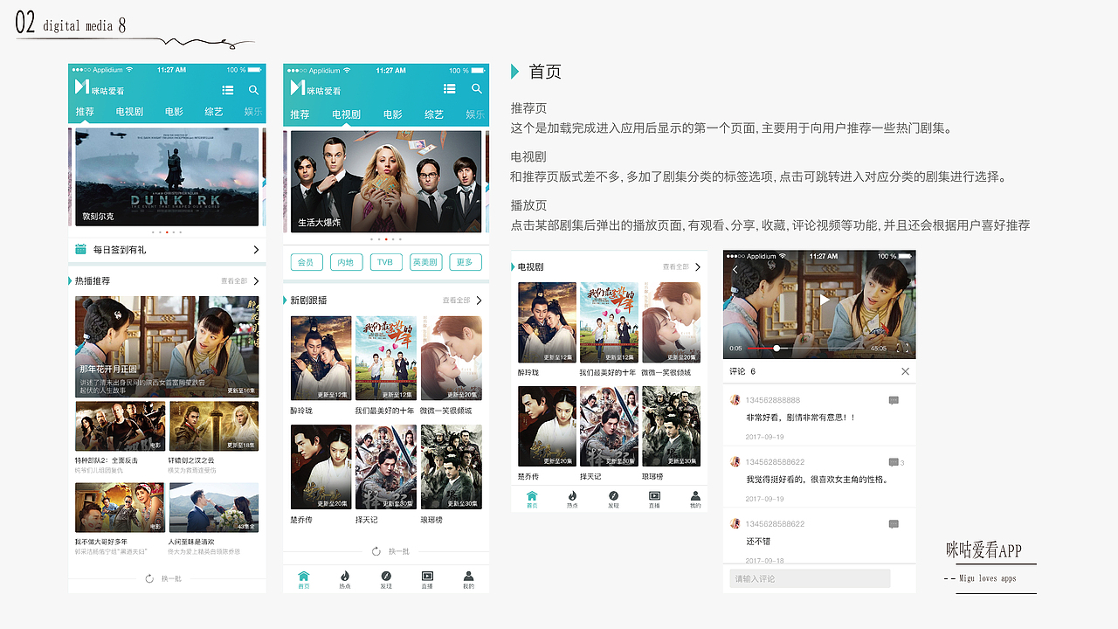Close the 评论 6 comments panel
This screenshot has height=629, width=1118.
click(x=905, y=371)
